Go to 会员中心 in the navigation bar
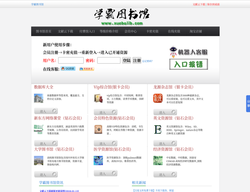The width and height of the screenshot is (250, 192). coord(131,31)
